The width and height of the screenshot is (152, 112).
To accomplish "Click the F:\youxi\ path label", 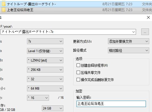I will coord(7,26).
